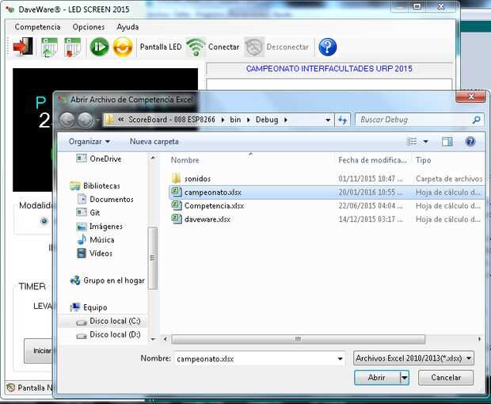Click the bin path segment
Screen dimensions: 491x404
coord(235,120)
